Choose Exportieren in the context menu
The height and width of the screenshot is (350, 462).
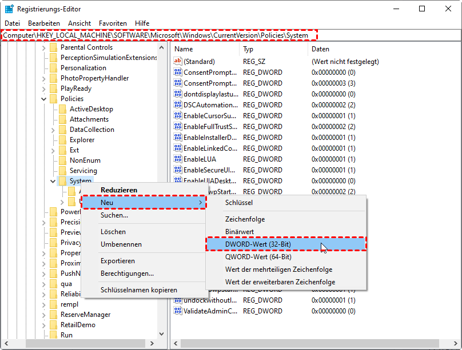[143, 261]
